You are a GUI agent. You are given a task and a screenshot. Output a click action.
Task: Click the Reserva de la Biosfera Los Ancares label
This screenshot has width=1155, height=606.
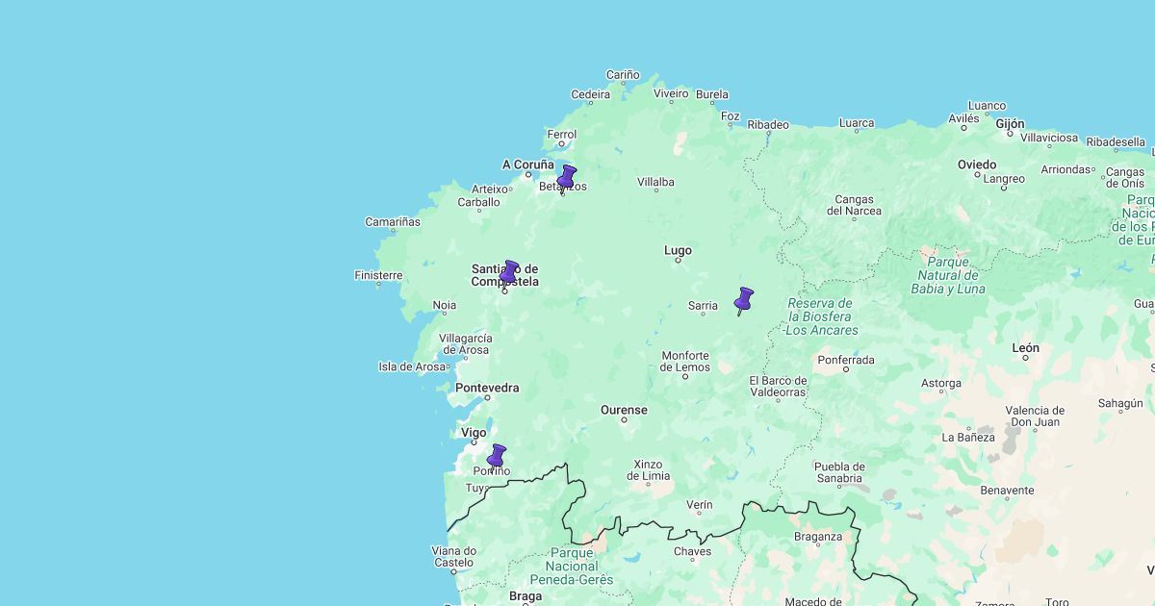pyautogui.click(x=821, y=316)
